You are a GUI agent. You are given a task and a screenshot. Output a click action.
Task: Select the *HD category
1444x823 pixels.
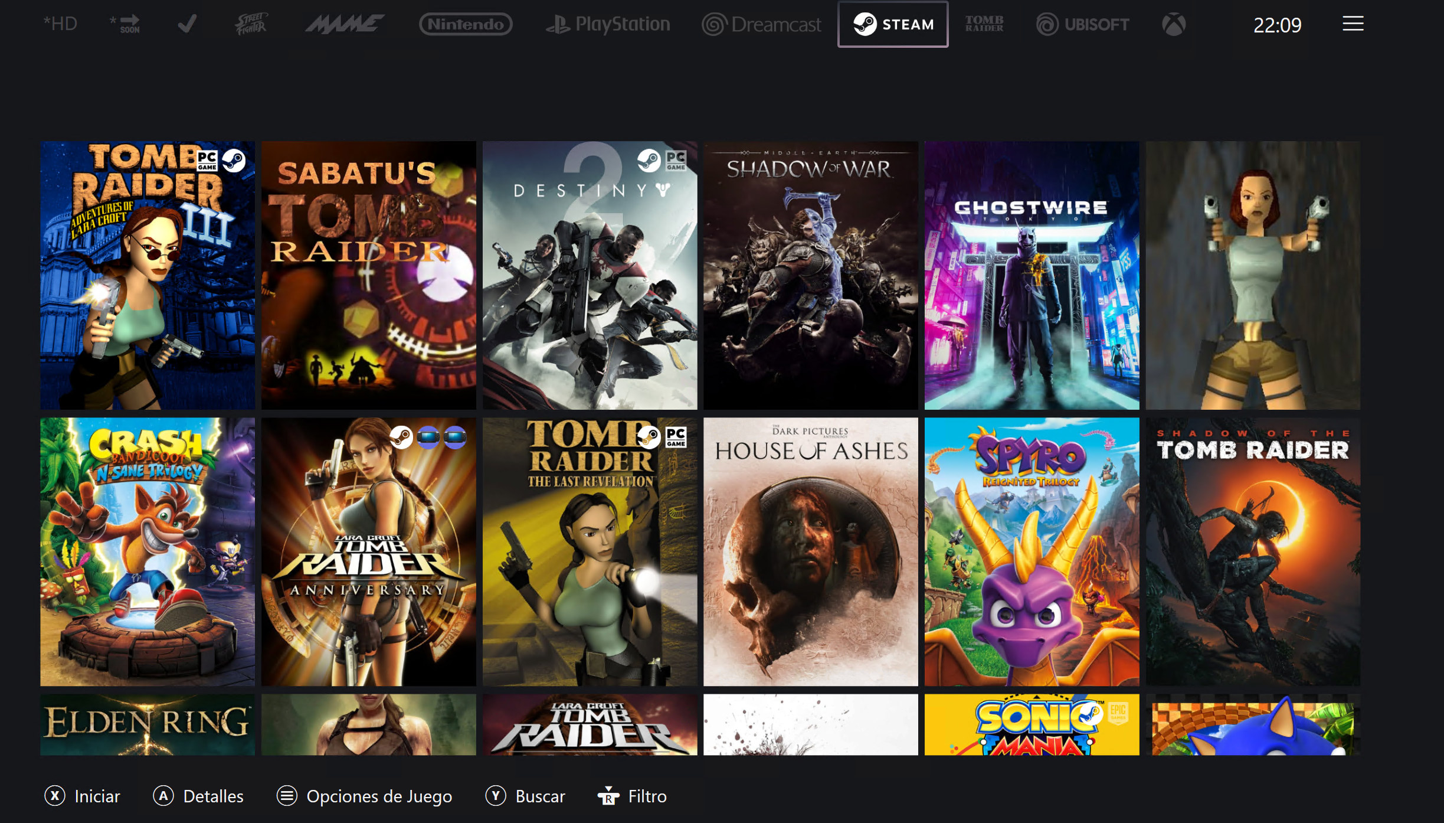[60, 24]
